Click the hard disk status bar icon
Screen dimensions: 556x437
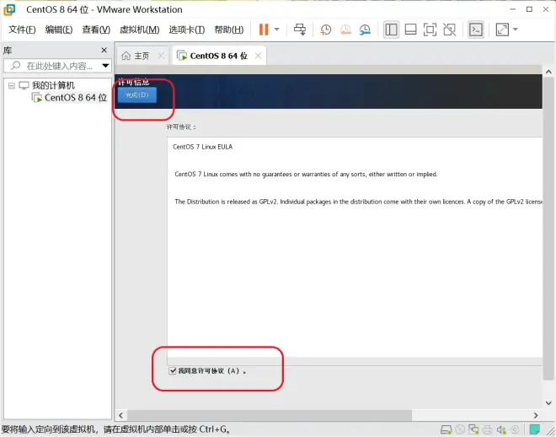446,430
